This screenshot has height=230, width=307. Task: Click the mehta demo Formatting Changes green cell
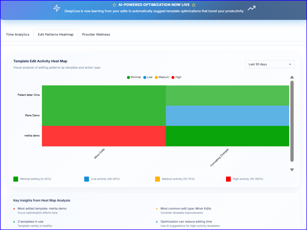point(228,136)
